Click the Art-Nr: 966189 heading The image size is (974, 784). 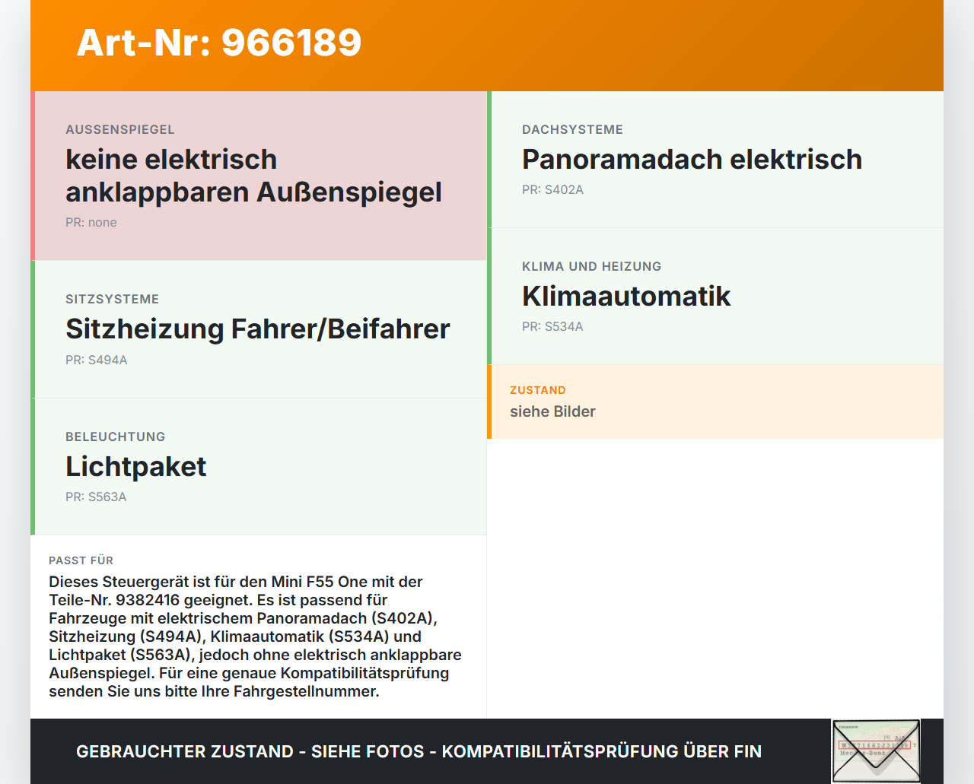(219, 43)
